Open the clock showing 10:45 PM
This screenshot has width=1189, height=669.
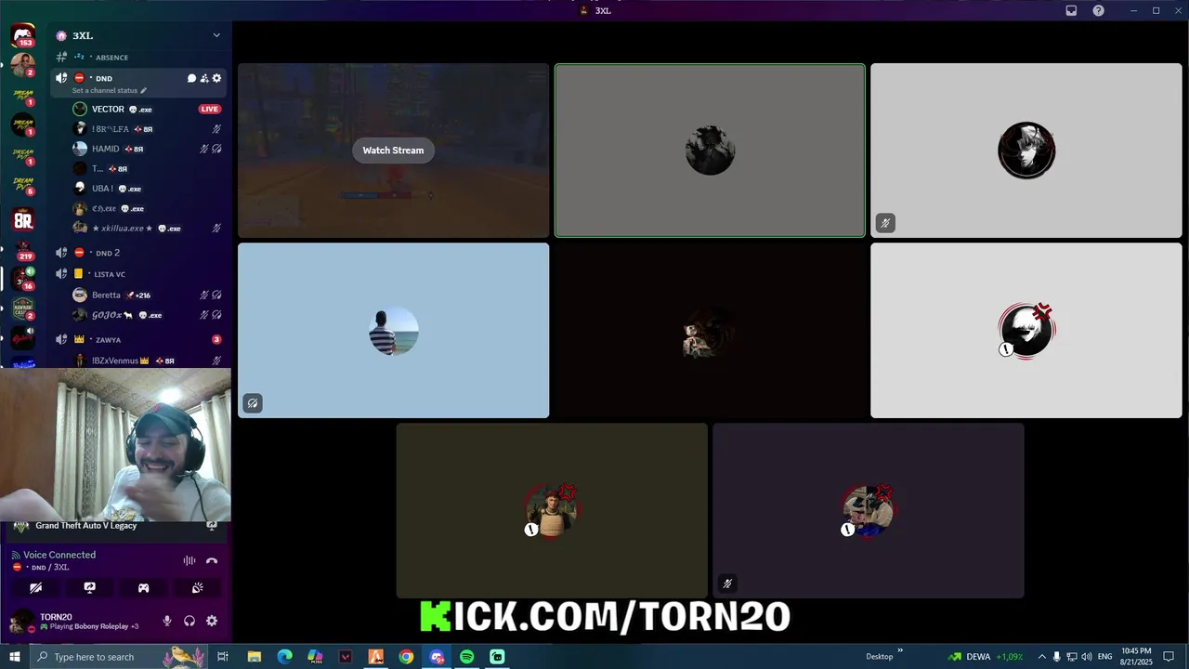tap(1137, 657)
